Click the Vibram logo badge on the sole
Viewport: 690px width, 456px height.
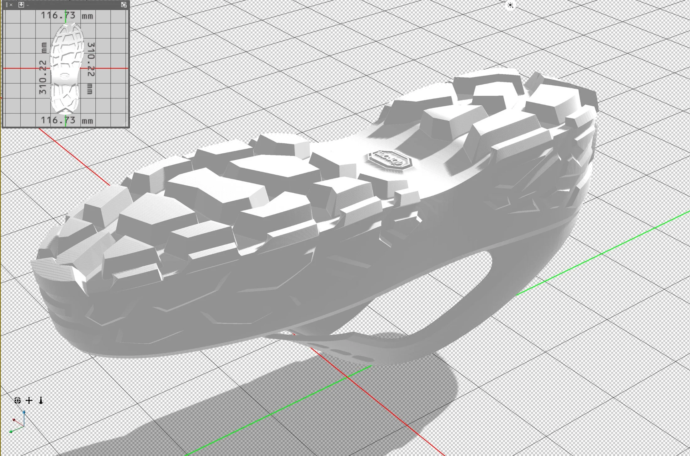(390, 160)
